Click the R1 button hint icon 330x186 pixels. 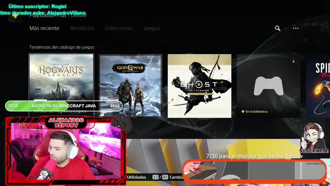[x=165, y=177]
